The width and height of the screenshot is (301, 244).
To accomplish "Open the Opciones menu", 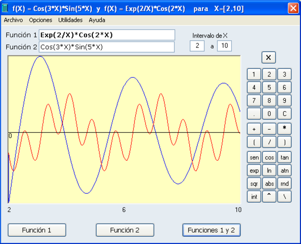I will coord(41,20).
